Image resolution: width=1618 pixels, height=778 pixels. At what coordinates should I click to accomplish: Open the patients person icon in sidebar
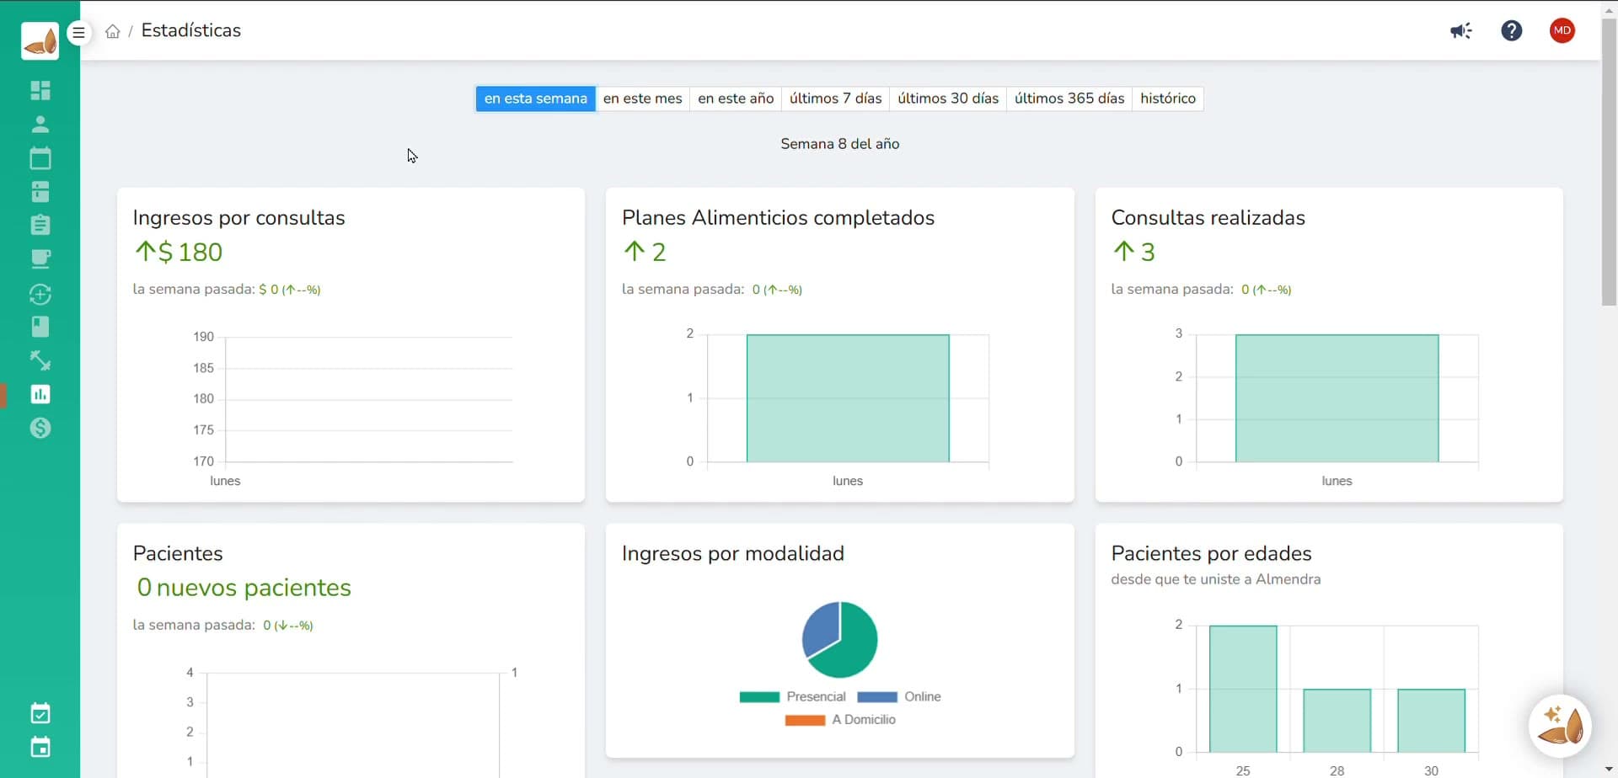(40, 125)
